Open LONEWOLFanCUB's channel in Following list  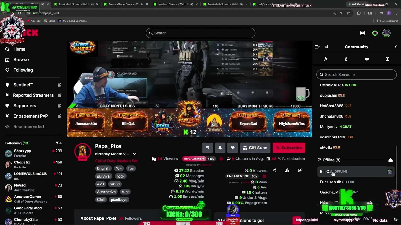click(33, 176)
